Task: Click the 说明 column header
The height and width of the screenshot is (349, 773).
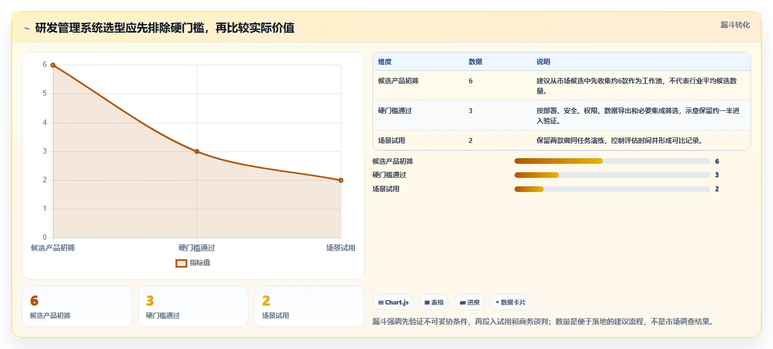Action: (x=544, y=62)
